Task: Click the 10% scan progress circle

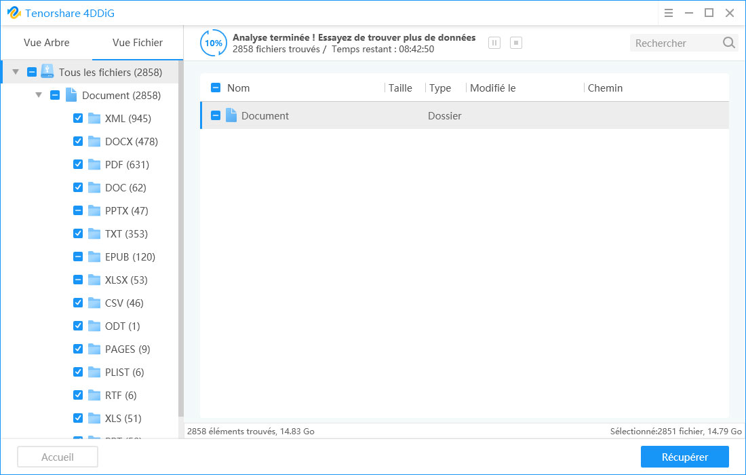Action: click(x=213, y=43)
